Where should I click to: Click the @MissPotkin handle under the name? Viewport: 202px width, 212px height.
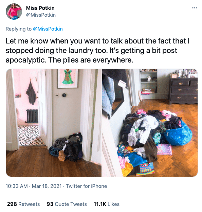click(x=41, y=15)
